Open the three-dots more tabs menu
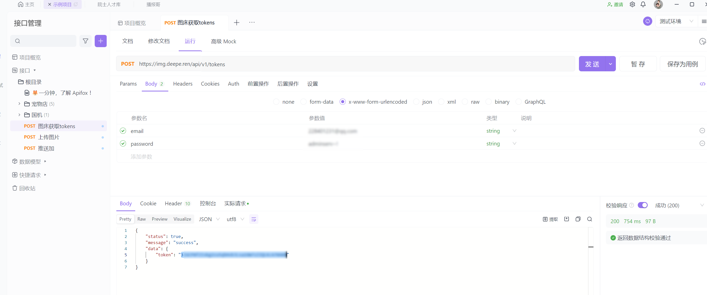The height and width of the screenshot is (295, 707). (252, 22)
